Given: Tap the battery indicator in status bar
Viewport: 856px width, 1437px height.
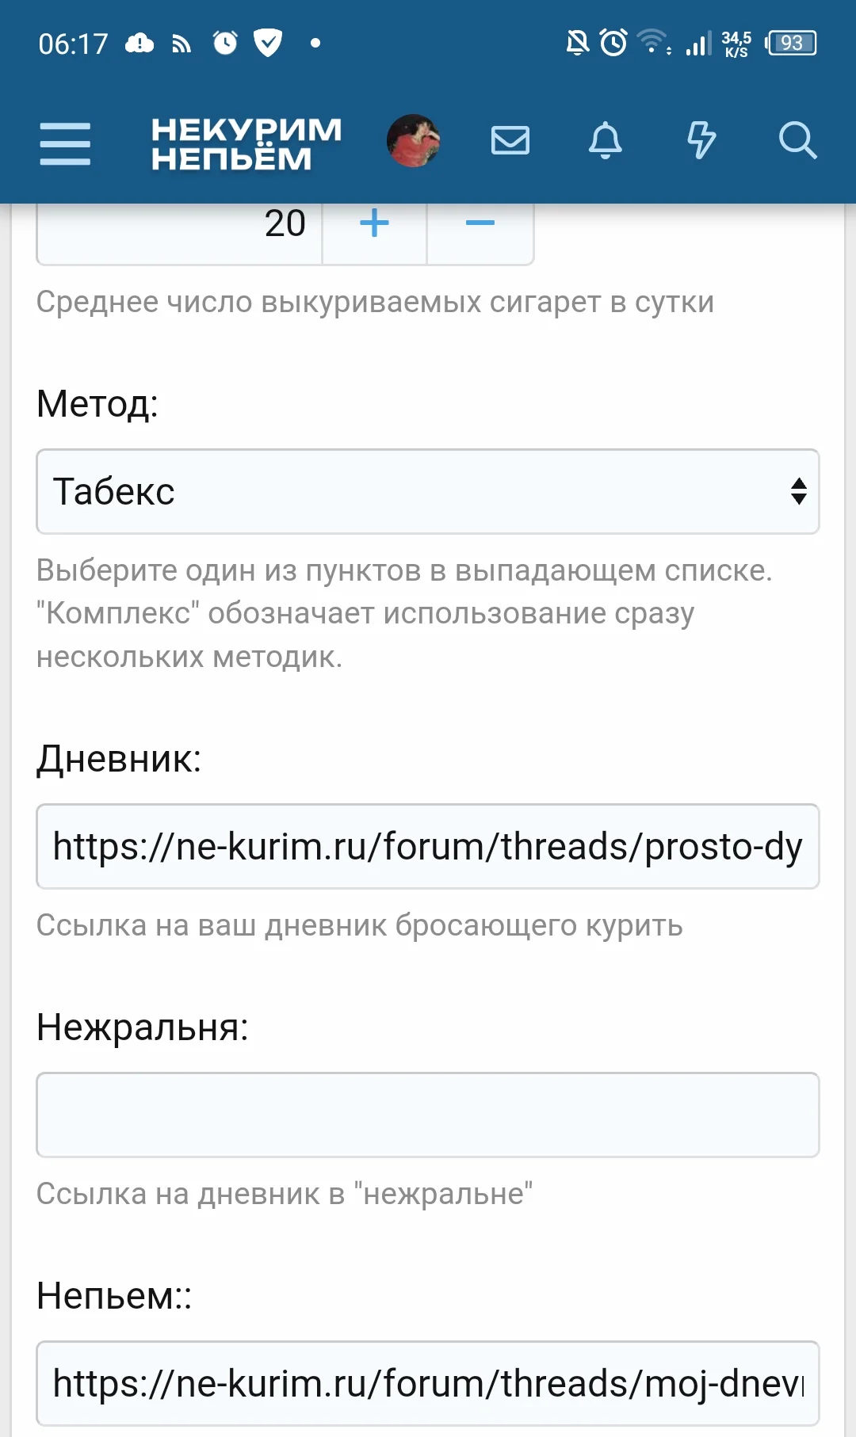Looking at the screenshot, I should 791,43.
